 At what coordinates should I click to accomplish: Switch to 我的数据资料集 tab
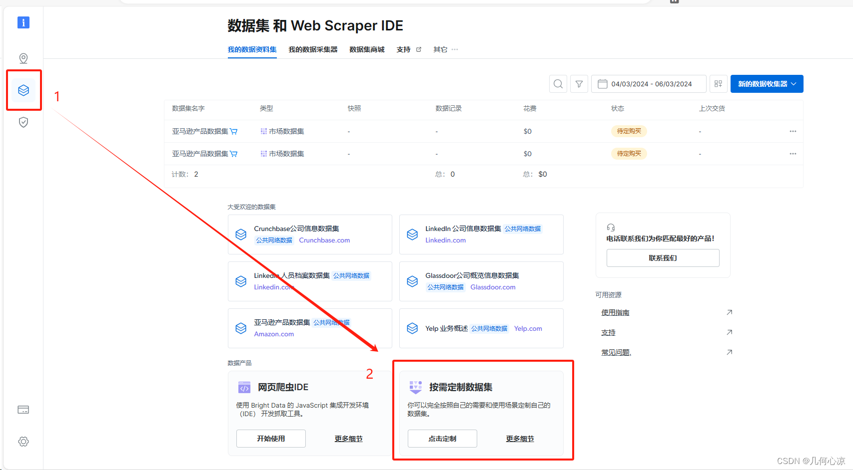click(252, 49)
